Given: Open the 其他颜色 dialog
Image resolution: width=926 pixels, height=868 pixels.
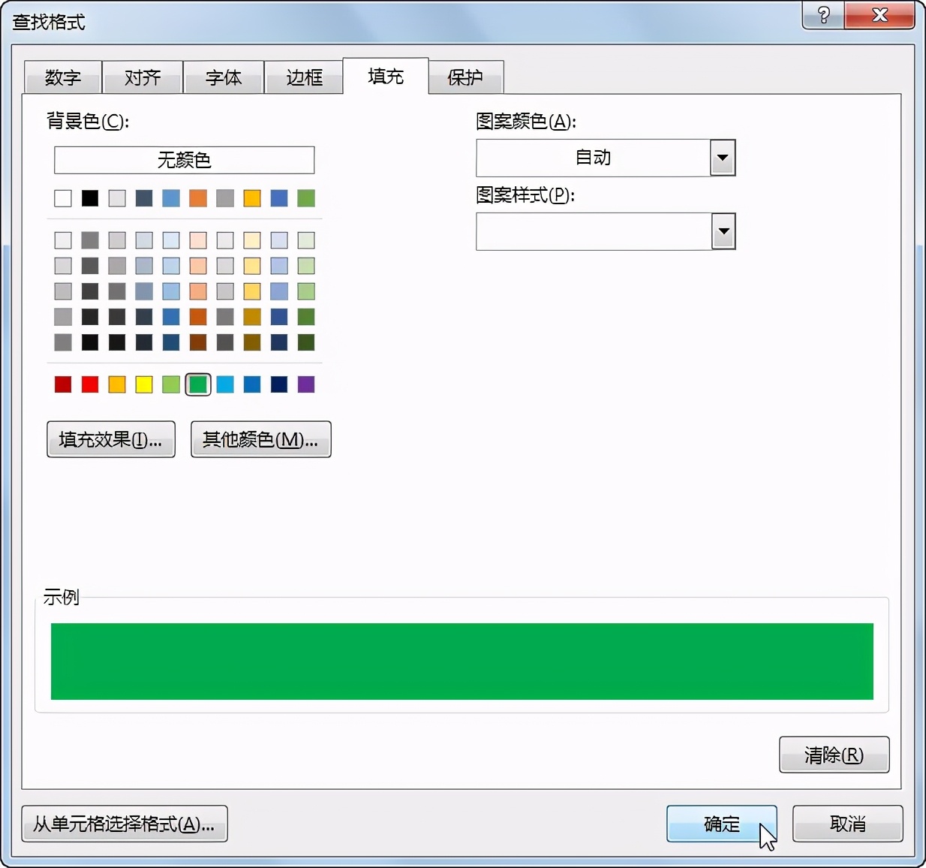Looking at the screenshot, I should [x=260, y=439].
